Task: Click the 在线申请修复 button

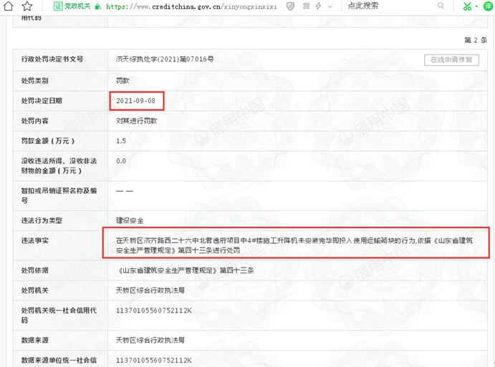Action: pos(451,60)
